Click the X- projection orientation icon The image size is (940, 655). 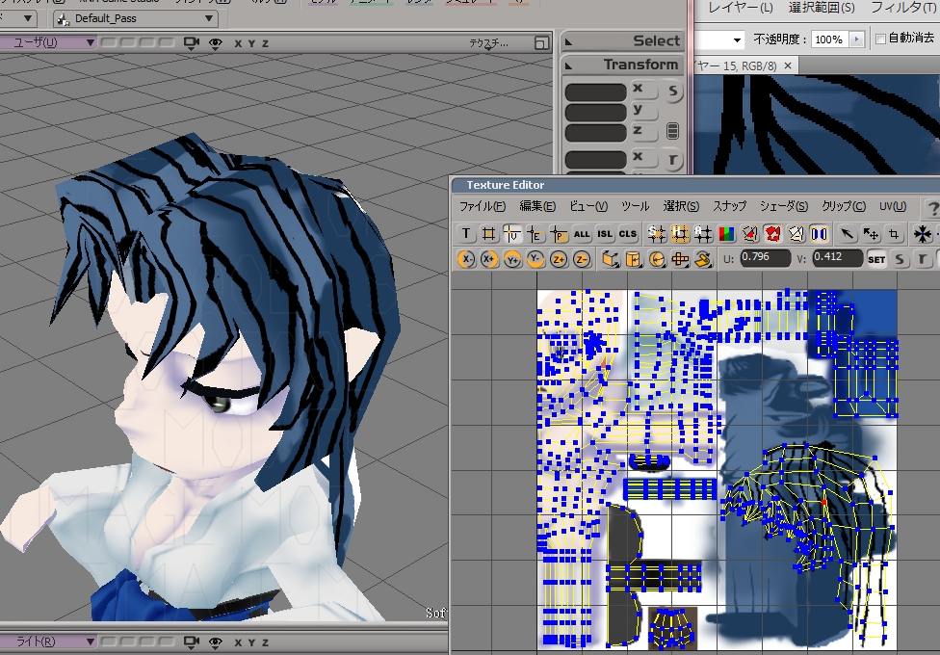tap(466, 259)
